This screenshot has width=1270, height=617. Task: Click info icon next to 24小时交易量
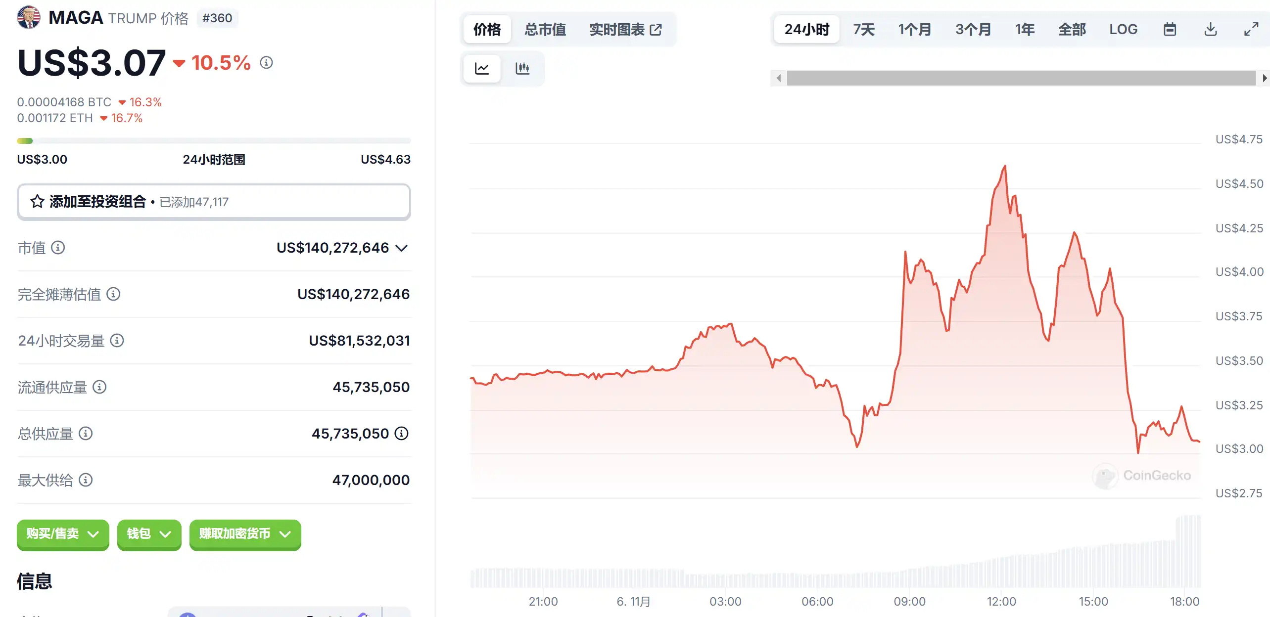117,341
